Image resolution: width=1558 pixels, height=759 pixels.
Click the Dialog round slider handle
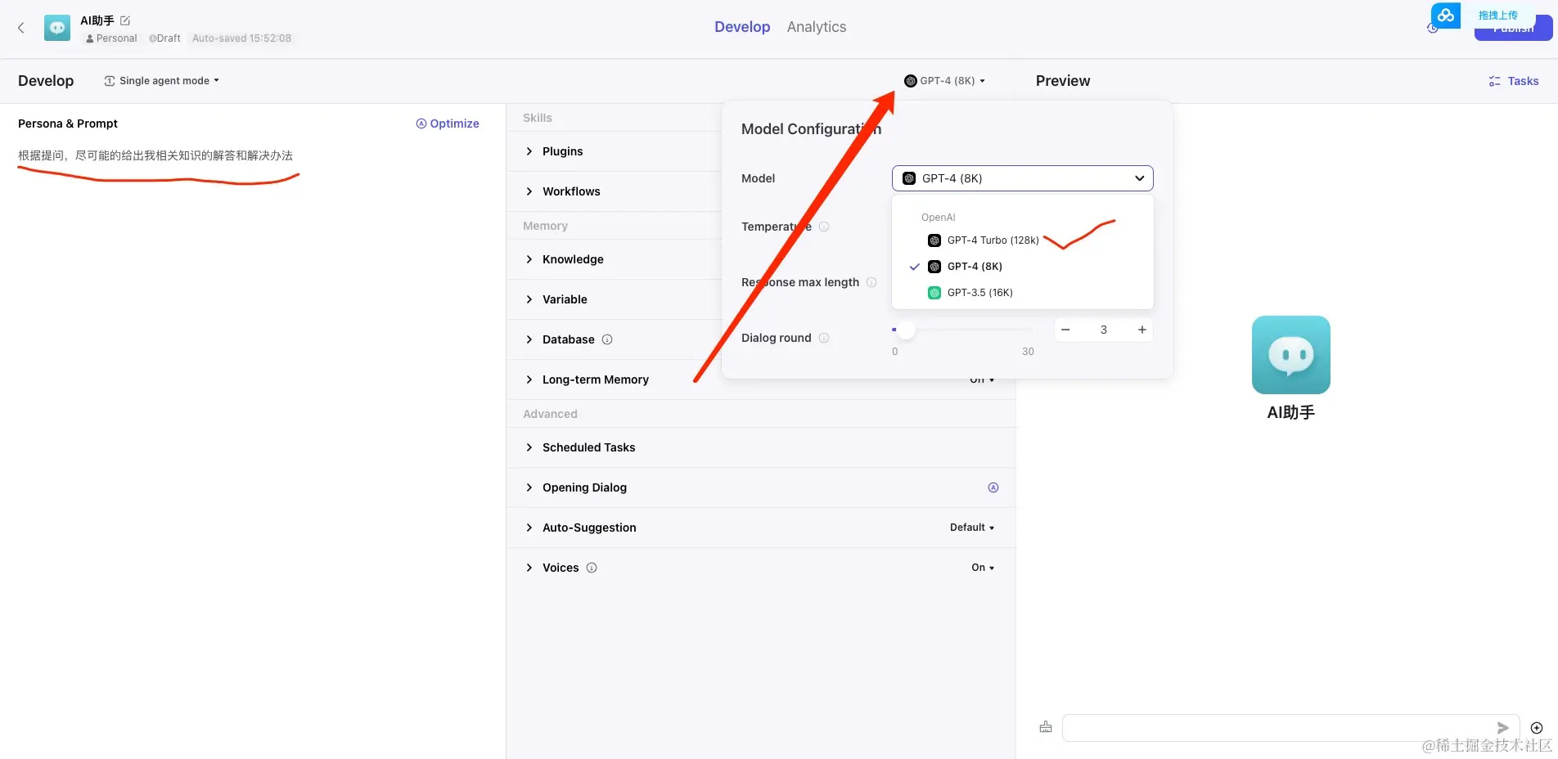click(x=906, y=330)
